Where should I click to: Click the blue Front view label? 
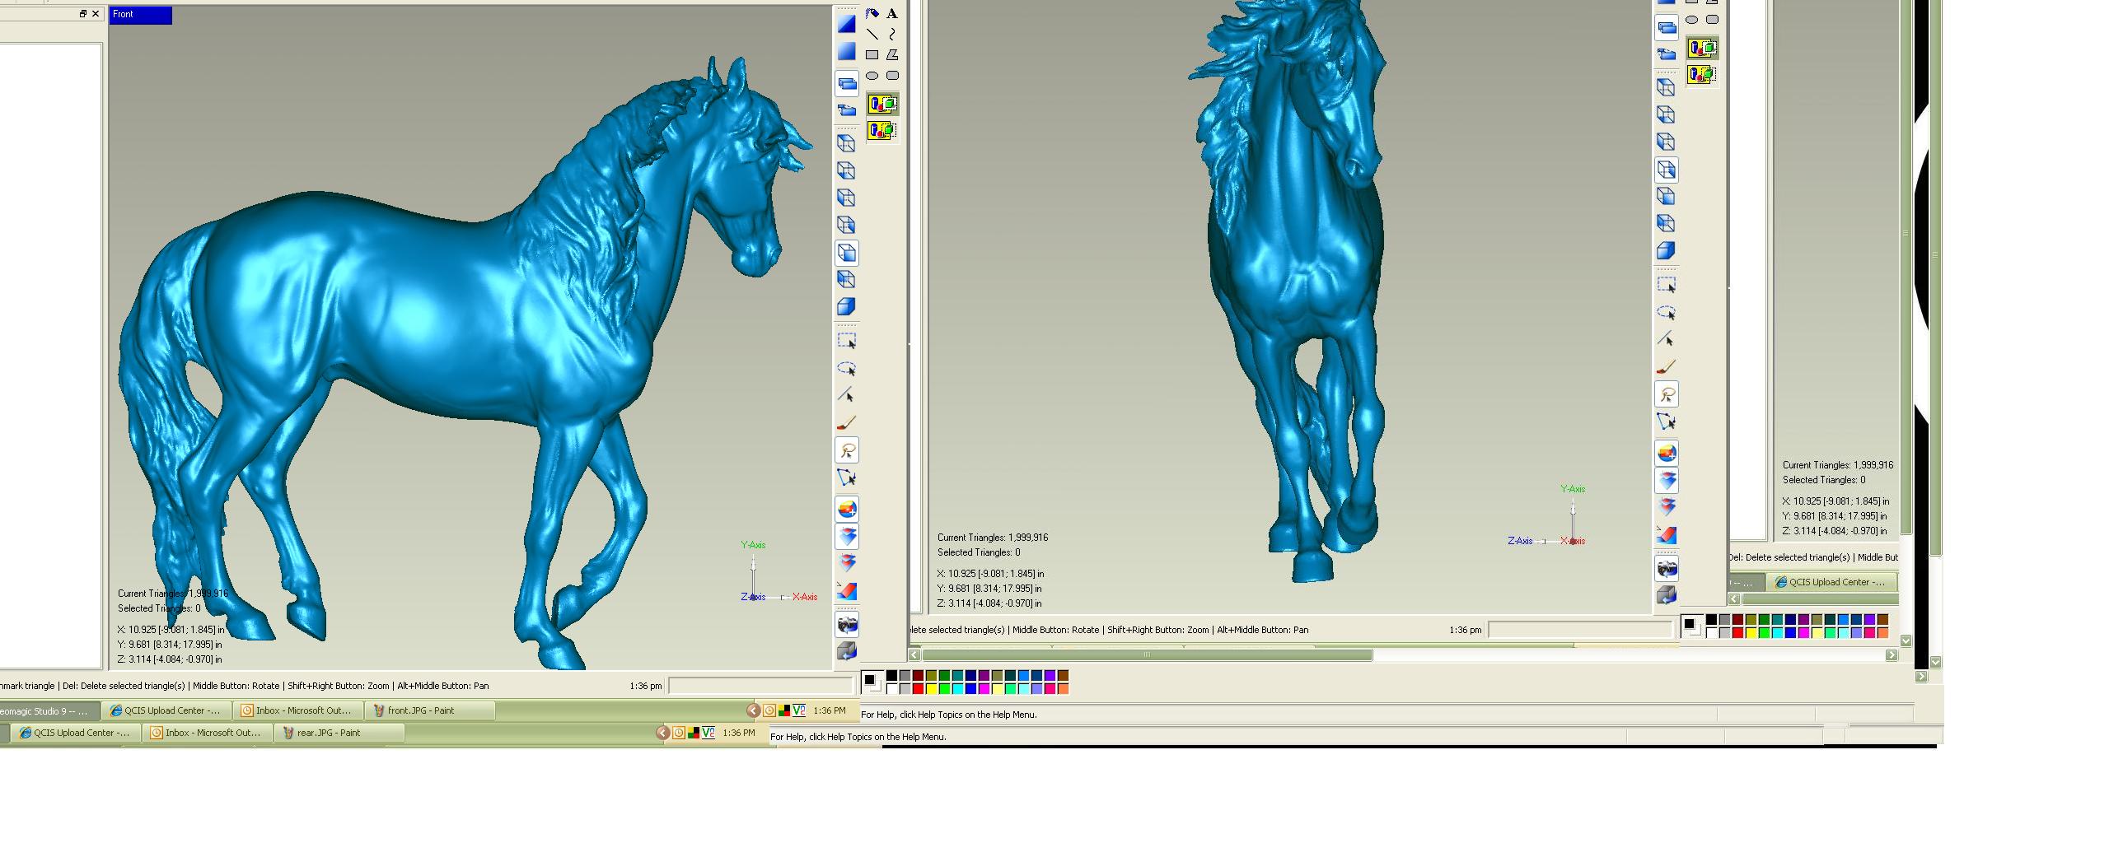coord(141,15)
